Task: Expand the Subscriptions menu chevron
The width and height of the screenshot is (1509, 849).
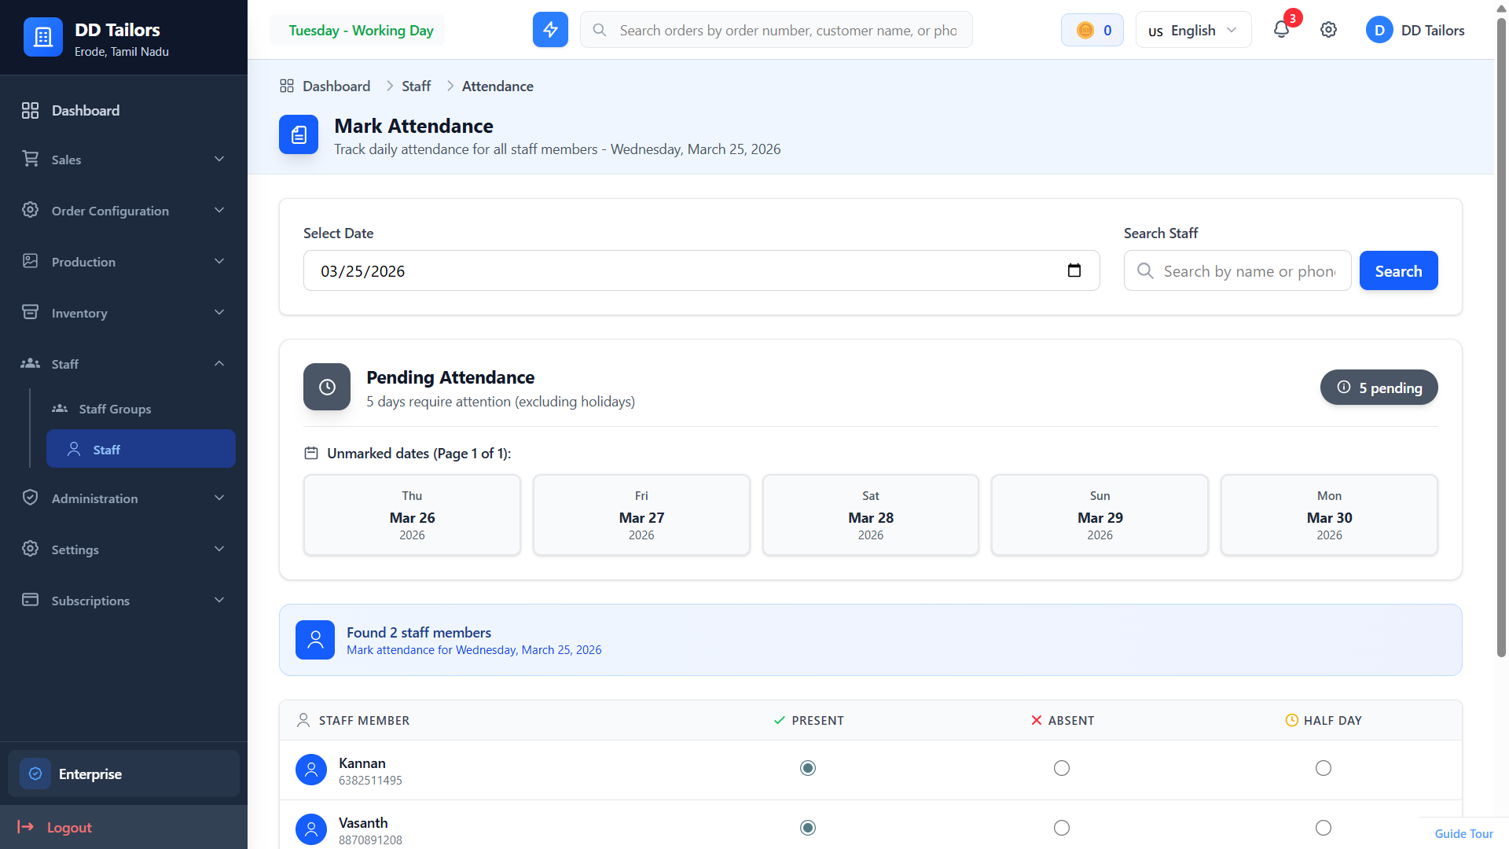Action: coord(219,600)
